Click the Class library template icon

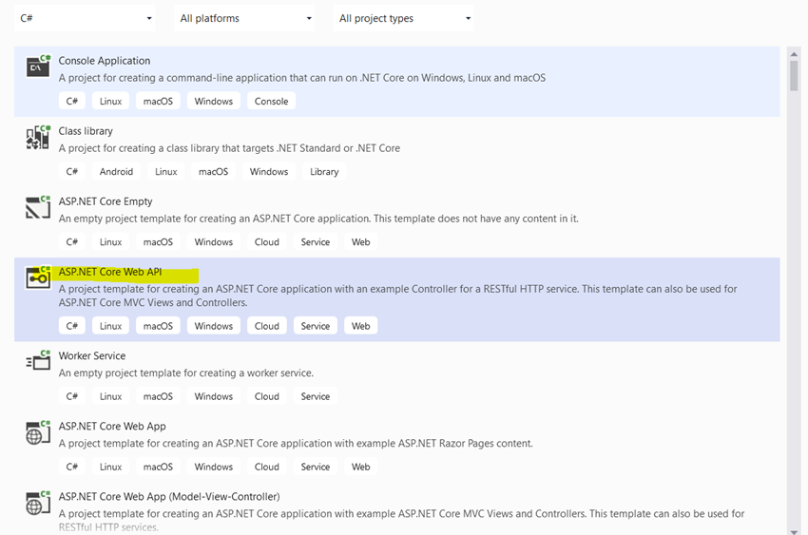(x=38, y=137)
